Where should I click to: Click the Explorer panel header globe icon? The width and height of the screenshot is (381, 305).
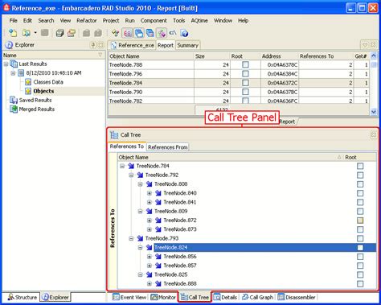coord(9,45)
